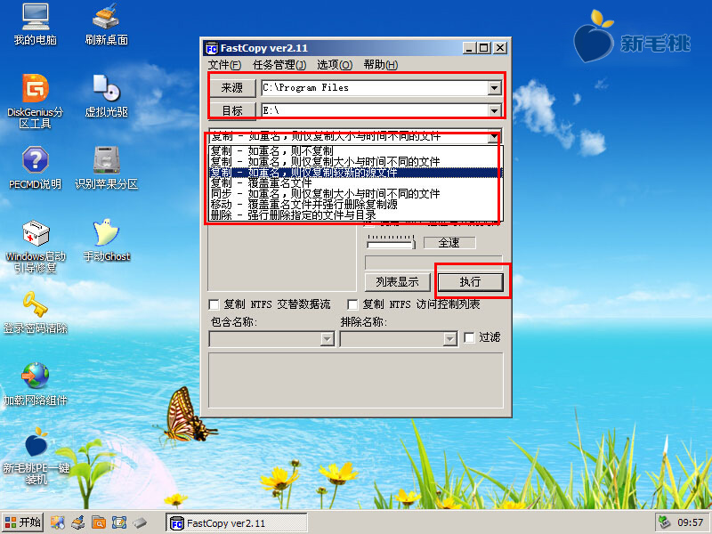712x534 pixels.
Task: Click the 列表显示 button
Action: click(x=397, y=282)
